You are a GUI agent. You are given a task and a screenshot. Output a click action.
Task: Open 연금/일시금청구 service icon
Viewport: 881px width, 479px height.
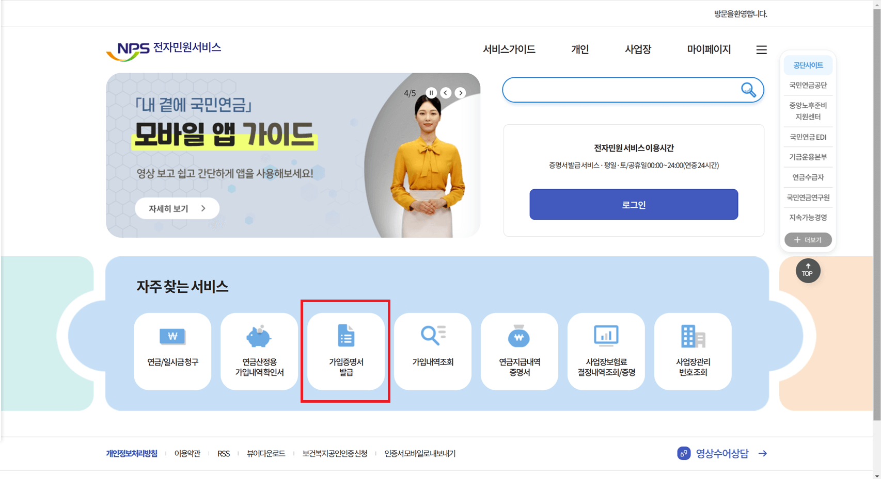[172, 351]
